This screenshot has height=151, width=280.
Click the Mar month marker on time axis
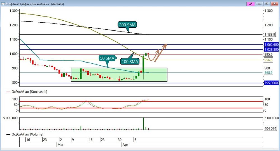(x=60, y=145)
